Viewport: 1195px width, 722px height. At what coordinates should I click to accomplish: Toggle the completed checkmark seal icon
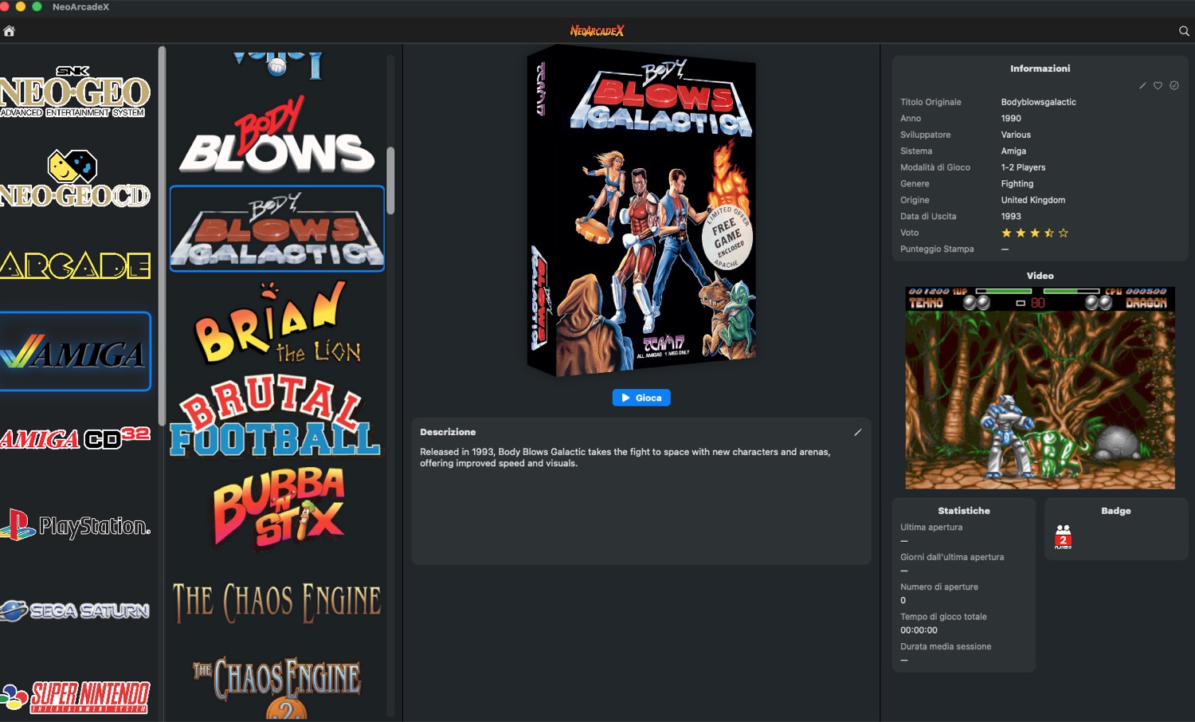pos(1174,85)
